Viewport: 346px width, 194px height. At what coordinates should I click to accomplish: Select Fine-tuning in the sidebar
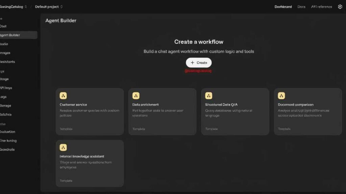pos(8,141)
